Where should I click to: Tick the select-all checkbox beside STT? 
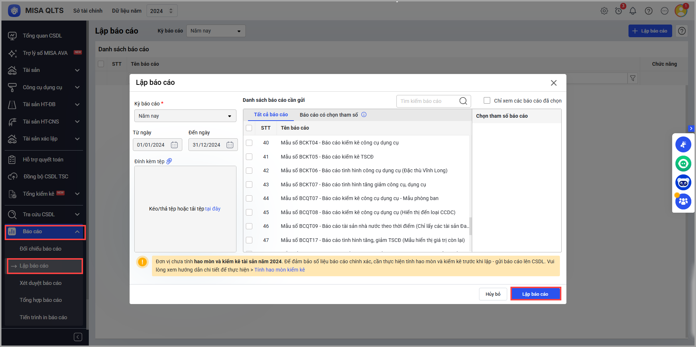249,128
